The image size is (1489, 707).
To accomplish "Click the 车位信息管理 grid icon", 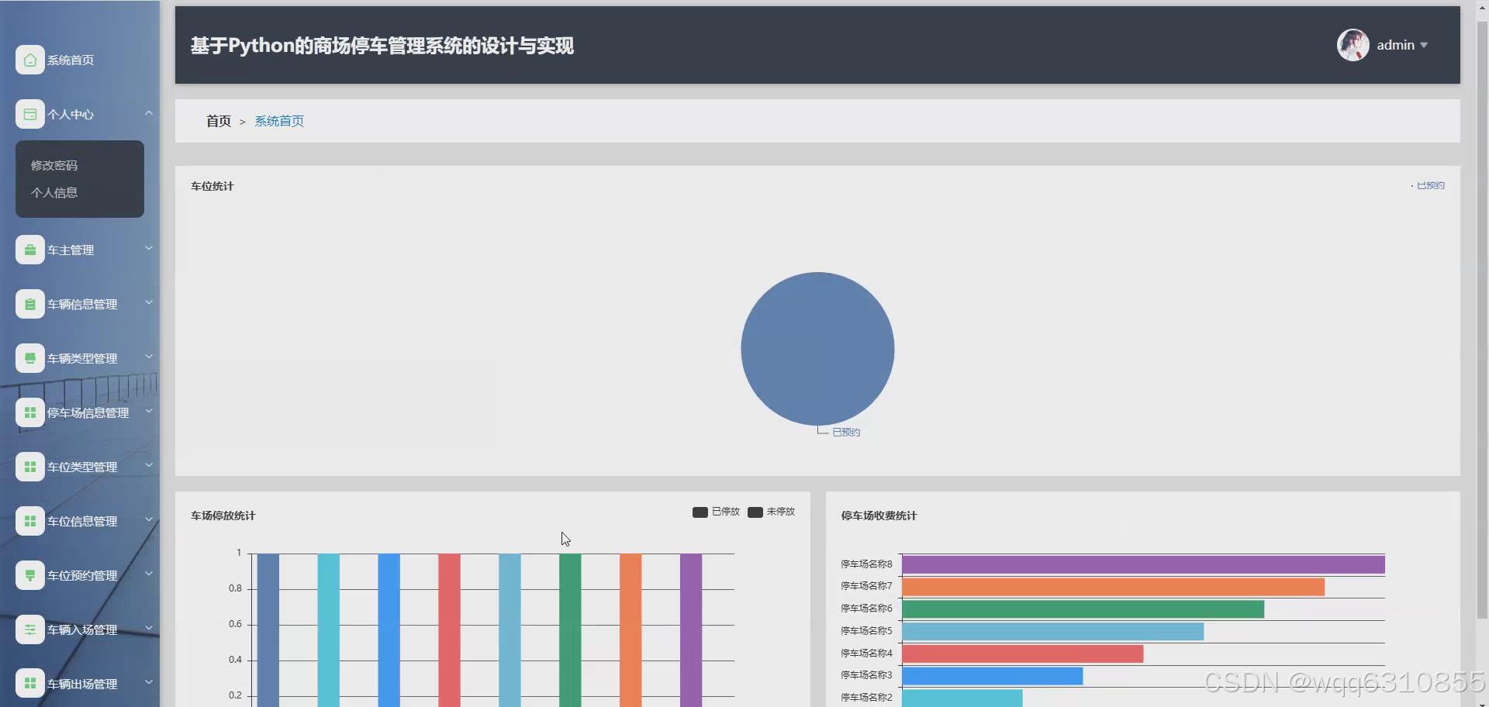I will (x=29, y=521).
